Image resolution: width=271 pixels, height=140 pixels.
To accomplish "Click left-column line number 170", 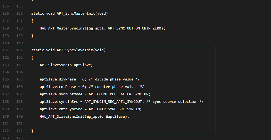I will click(x=6, y=117).
